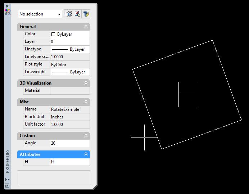The image size is (249, 194).
Task: Click the Lineweight property label
Action: [35, 72]
